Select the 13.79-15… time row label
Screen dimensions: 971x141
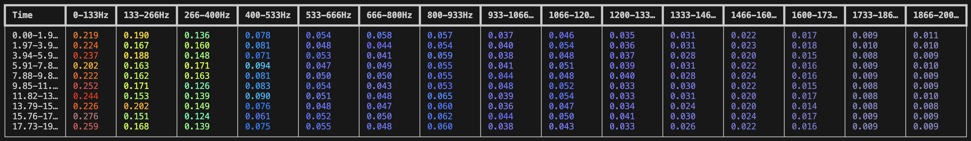pyautogui.click(x=35, y=107)
